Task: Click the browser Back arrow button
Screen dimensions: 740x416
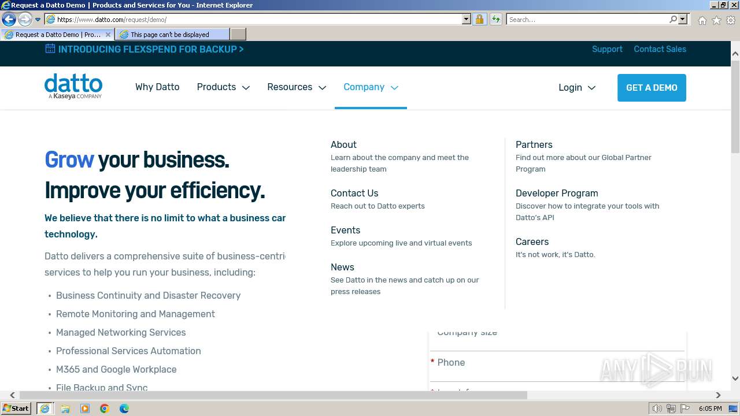Action: coord(9,20)
